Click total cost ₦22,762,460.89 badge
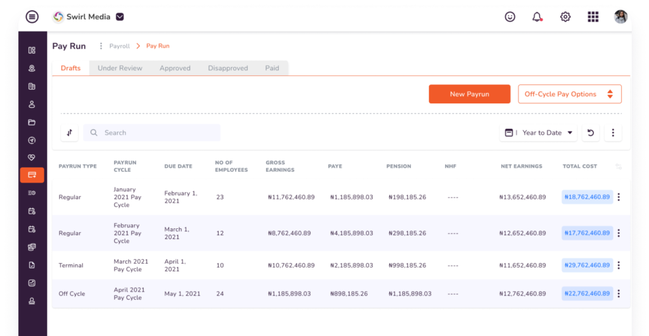The width and height of the screenshot is (649, 336). pos(587,294)
